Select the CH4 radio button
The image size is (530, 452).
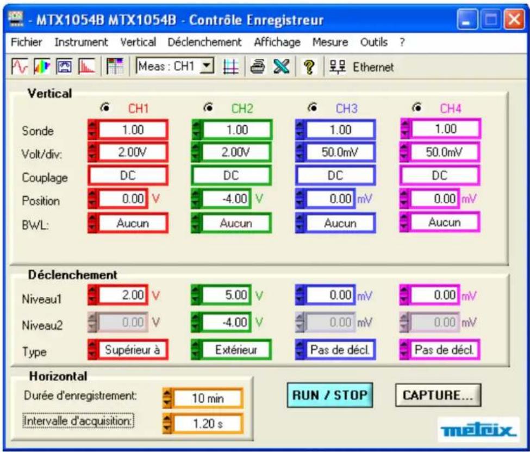(x=417, y=108)
